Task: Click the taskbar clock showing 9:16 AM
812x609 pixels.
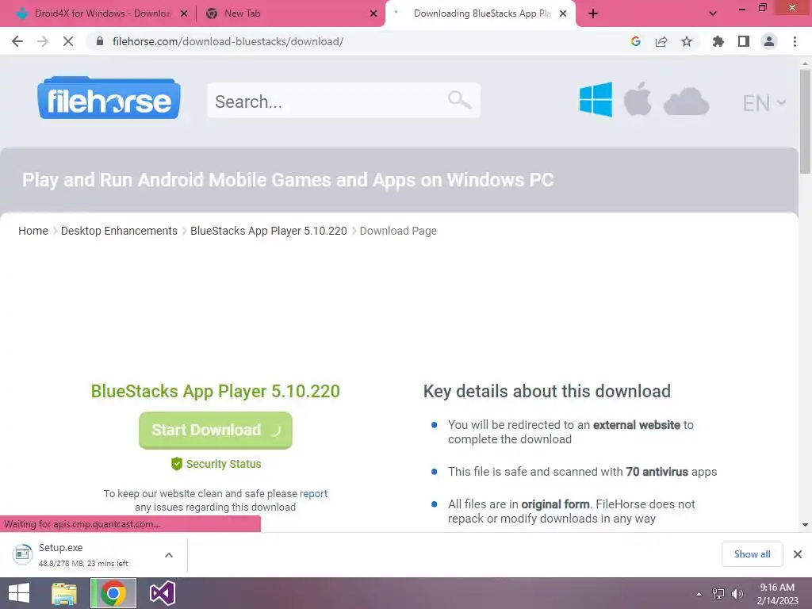Action: pos(777,594)
